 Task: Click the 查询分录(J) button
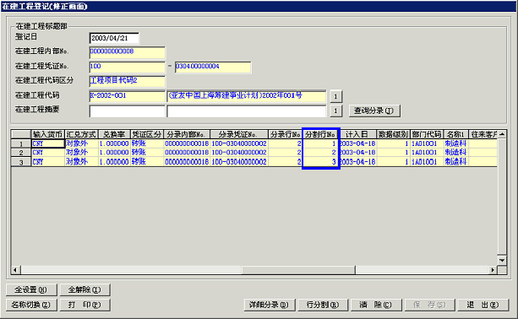tap(374, 111)
